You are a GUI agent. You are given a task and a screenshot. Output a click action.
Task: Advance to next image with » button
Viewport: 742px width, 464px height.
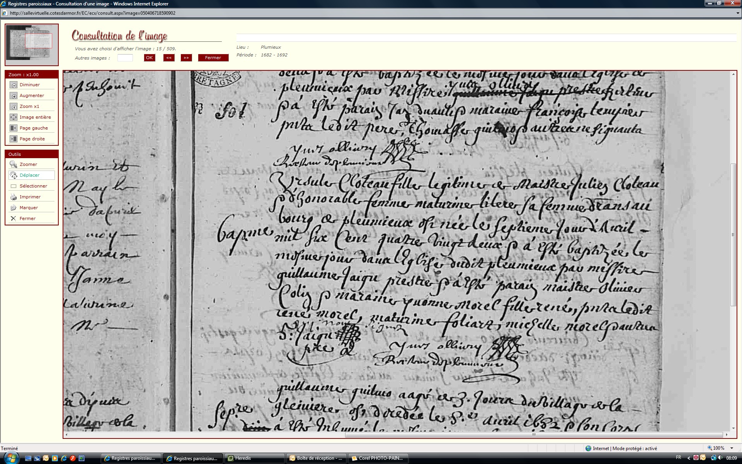pos(186,58)
